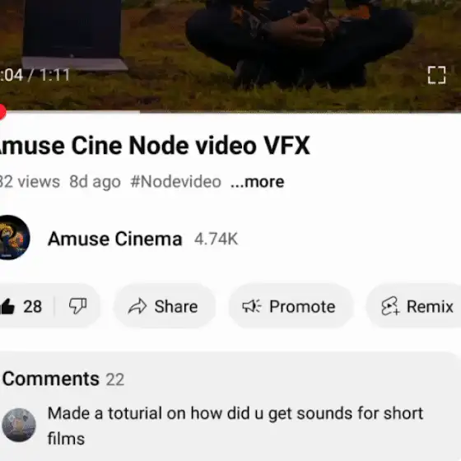Open the commenter's profile picture
The image size is (461, 461).
(19, 425)
